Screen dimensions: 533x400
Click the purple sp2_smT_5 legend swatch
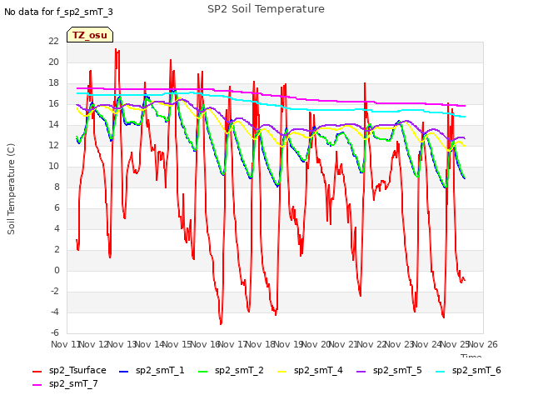tap(361, 372)
